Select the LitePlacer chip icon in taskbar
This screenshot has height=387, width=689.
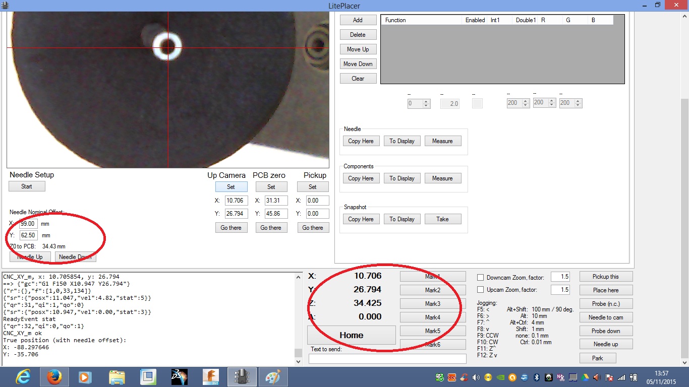(x=242, y=376)
